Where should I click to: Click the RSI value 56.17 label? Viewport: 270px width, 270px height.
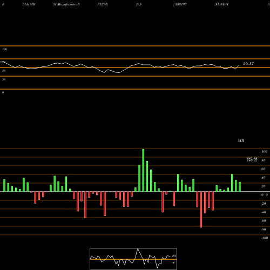point(248,64)
